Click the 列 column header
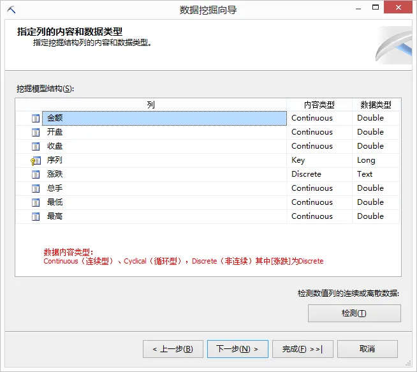 point(150,105)
